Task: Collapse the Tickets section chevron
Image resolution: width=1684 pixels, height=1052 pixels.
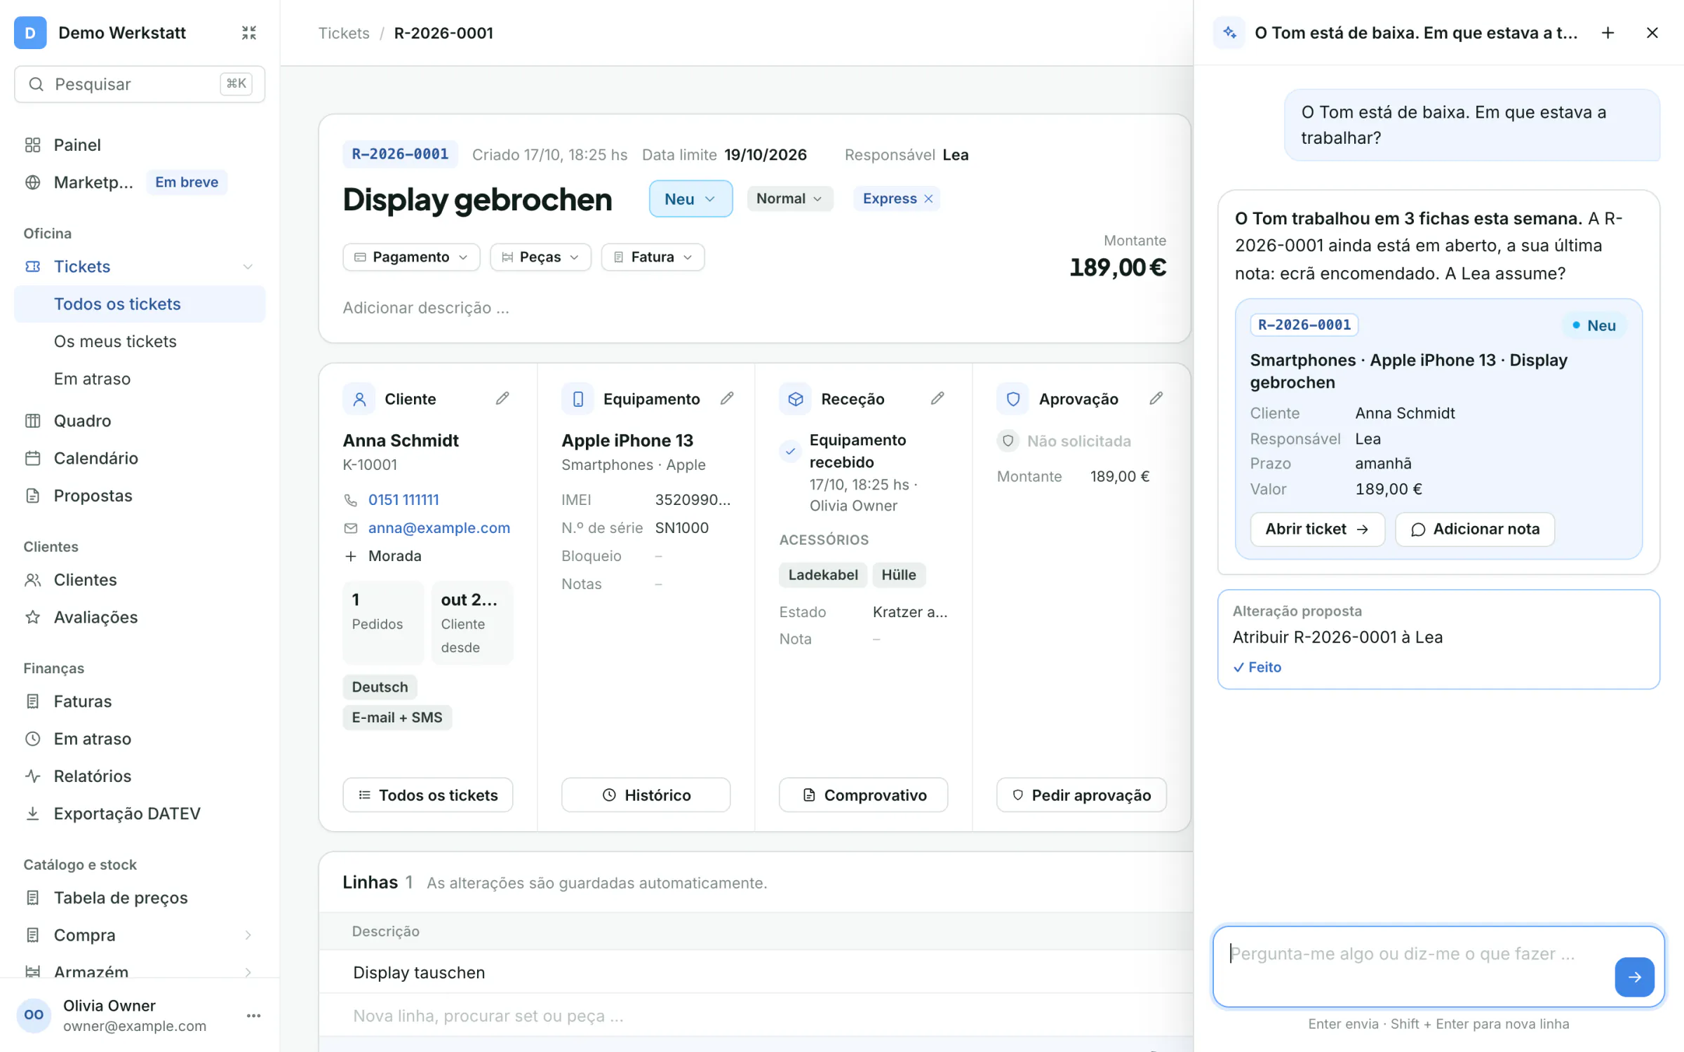Action: pos(248,267)
